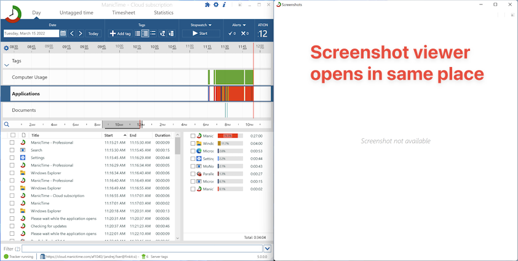
Task: Check the Parallels 0:00:27 summary checkbox
Action: pyautogui.click(x=193, y=174)
